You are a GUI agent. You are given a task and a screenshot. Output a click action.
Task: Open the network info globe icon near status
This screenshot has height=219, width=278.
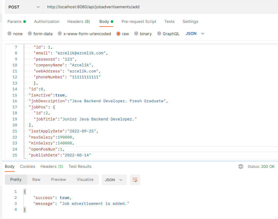click(x=241, y=167)
